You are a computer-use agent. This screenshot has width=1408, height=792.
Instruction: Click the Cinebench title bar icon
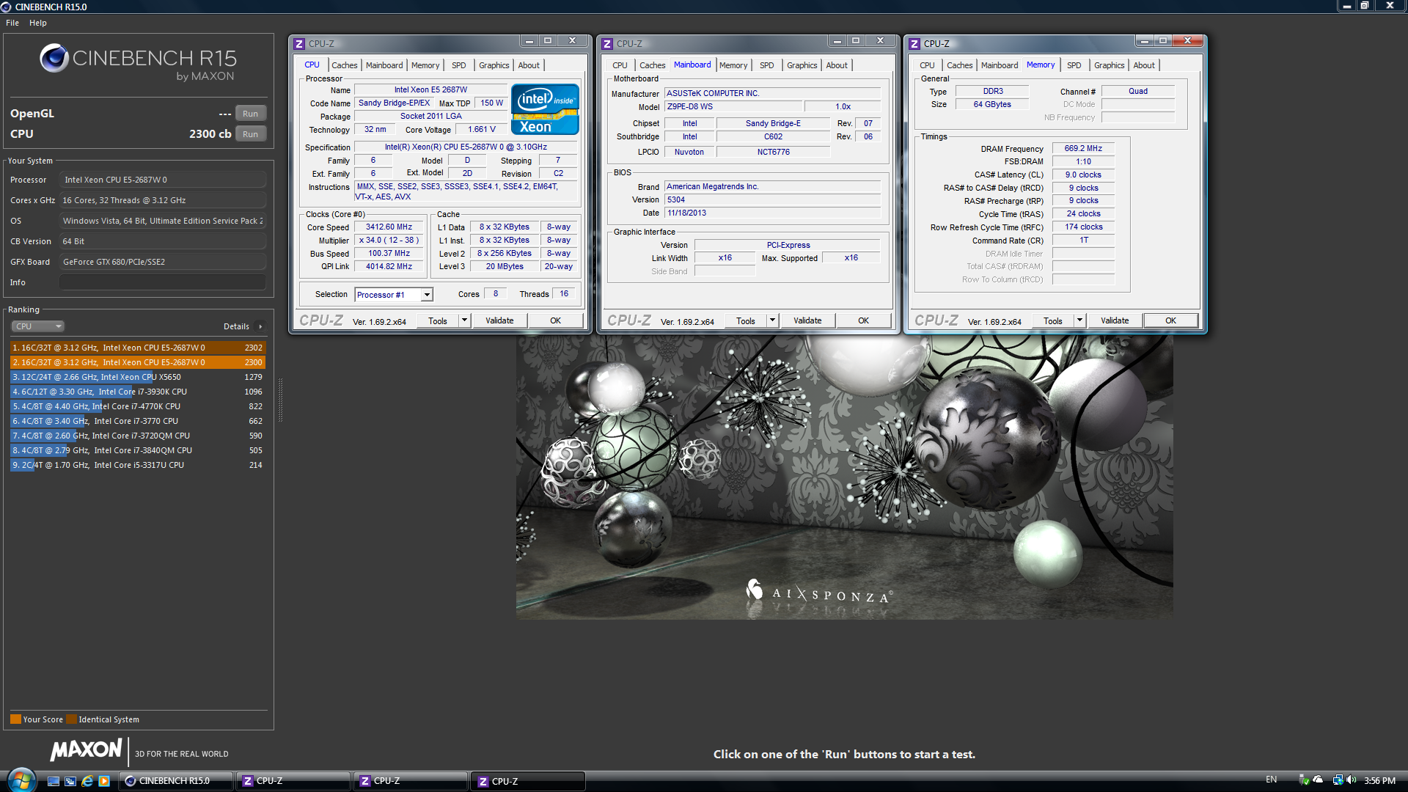pos(7,7)
